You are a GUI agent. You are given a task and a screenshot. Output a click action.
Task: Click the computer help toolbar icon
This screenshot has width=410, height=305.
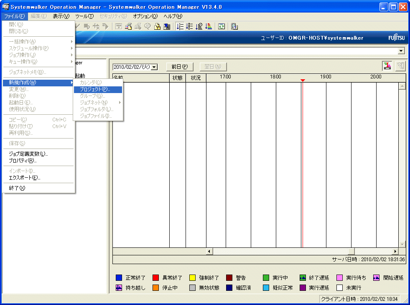point(234,26)
